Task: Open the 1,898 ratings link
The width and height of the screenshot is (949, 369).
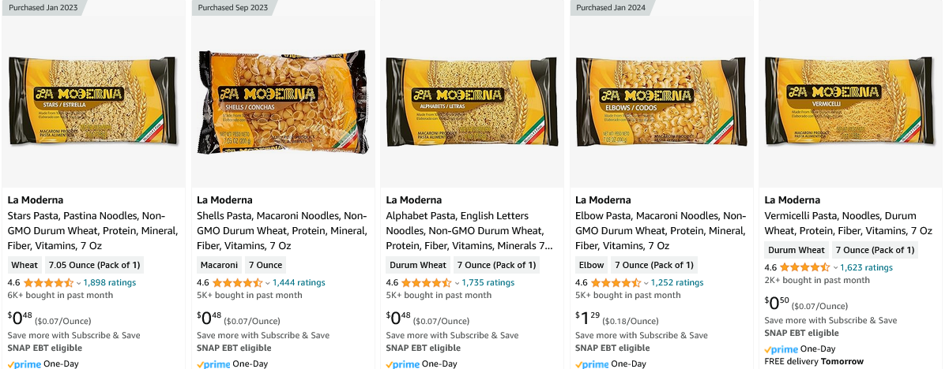Action: click(110, 283)
